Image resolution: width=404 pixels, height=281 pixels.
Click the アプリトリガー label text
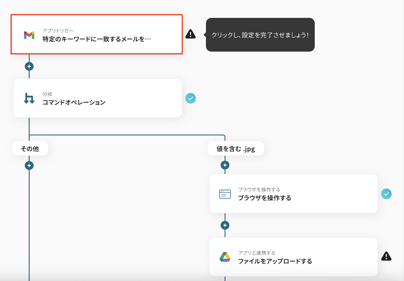point(58,31)
